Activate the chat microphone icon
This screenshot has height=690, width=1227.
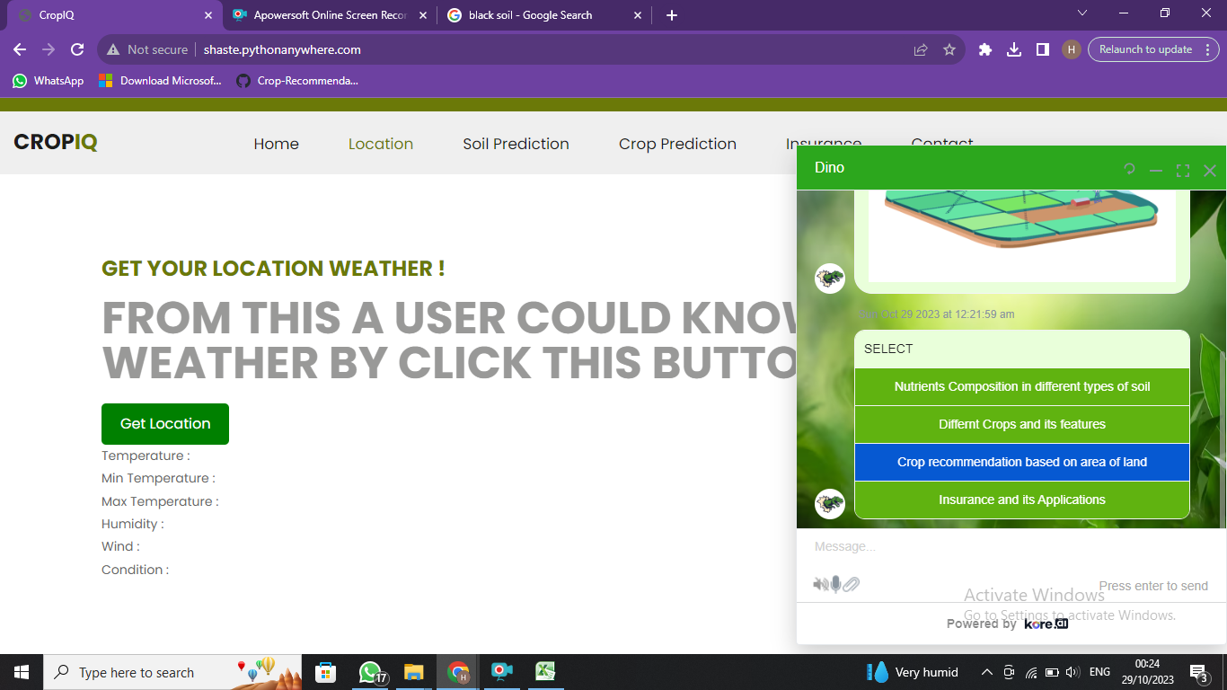(x=836, y=585)
